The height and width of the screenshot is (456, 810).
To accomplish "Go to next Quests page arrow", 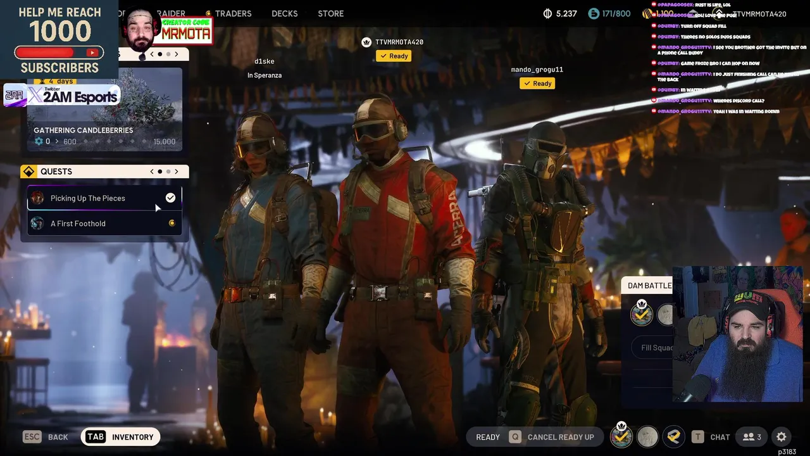I will point(177,172).
